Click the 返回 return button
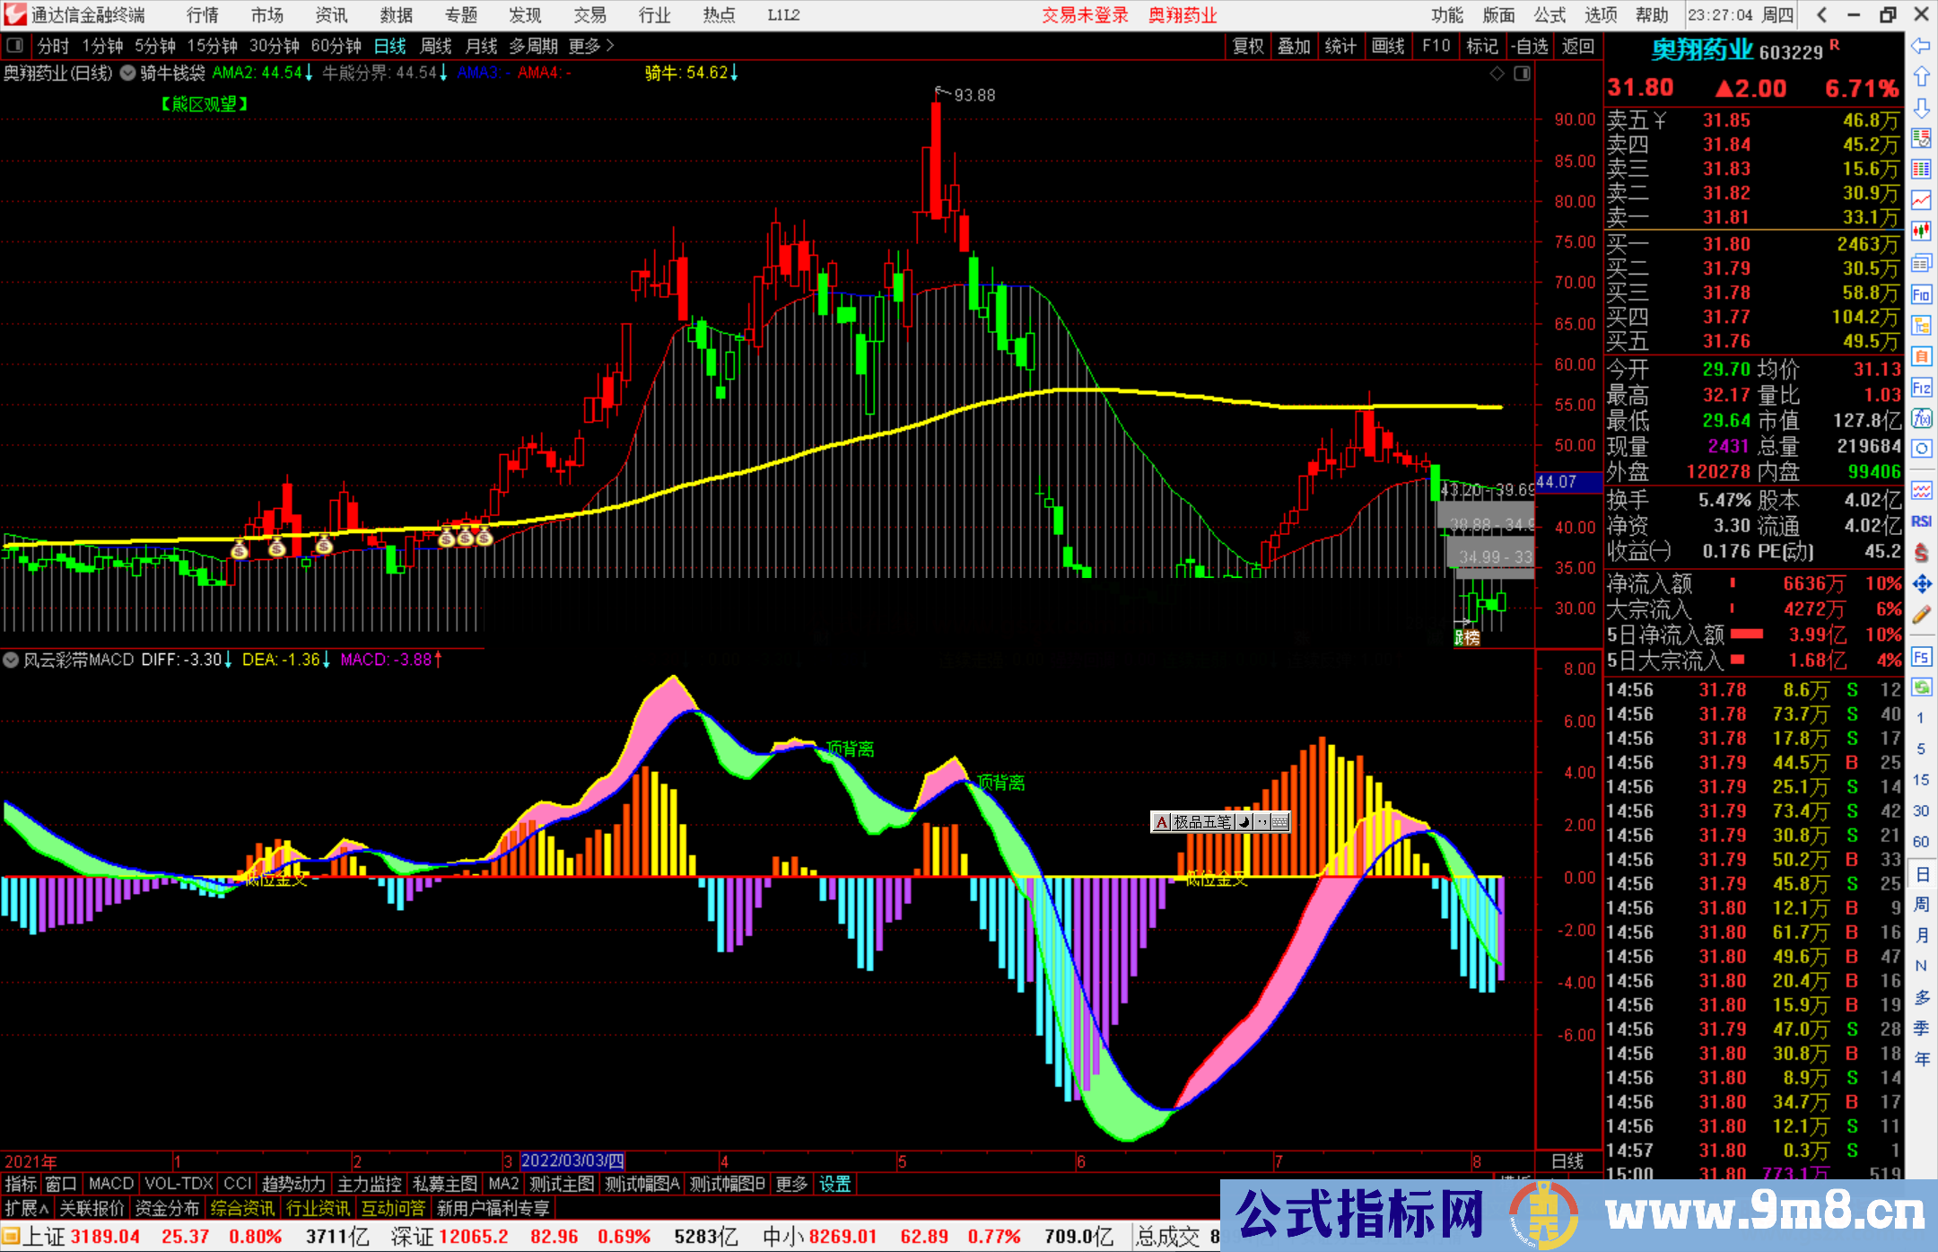1938x1252 pixels. click(x=1576, y=46)
